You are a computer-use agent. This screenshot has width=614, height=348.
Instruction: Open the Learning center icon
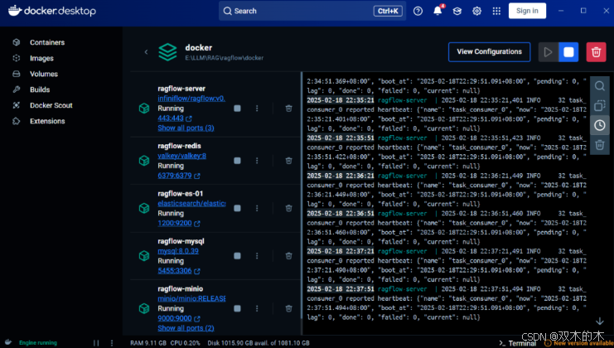point(457,11)
